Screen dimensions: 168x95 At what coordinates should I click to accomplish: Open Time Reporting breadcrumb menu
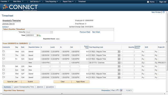pos(51,2)
